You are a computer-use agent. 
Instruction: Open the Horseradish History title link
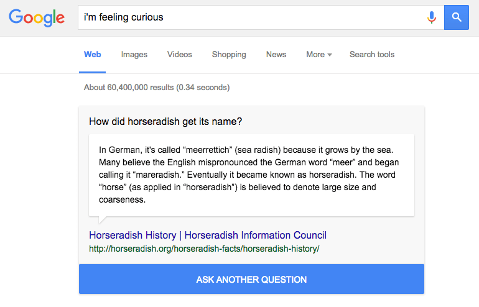tap(208, 236)
